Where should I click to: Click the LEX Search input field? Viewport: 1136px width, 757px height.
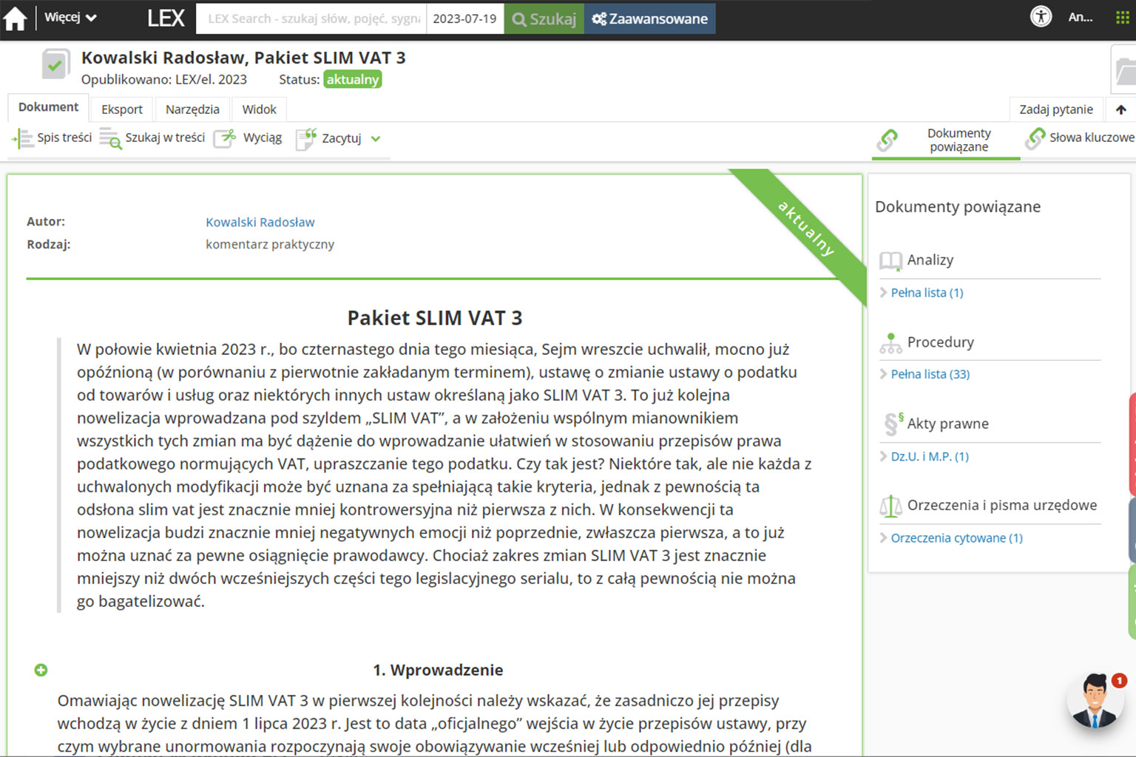[x=314, y=18]
